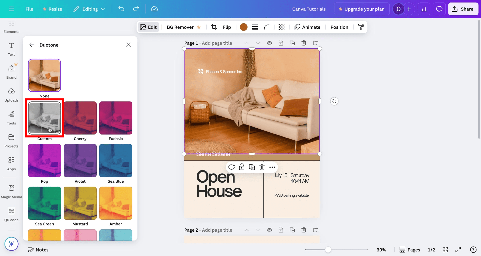
Task: Open the Uploads sidebar panel
Action: pyautogui.click(x=11, y=95)
